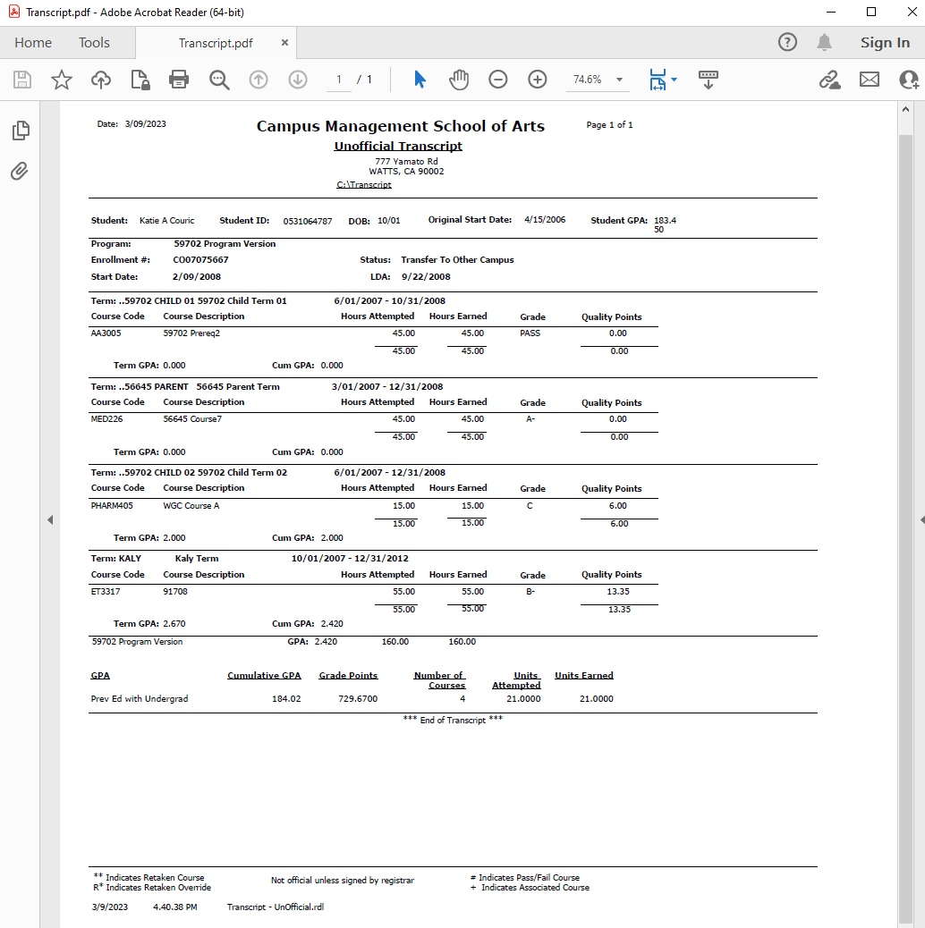Open help with the question mark
This screenshot has height=928, width=925.
click(x=787, y=42)
